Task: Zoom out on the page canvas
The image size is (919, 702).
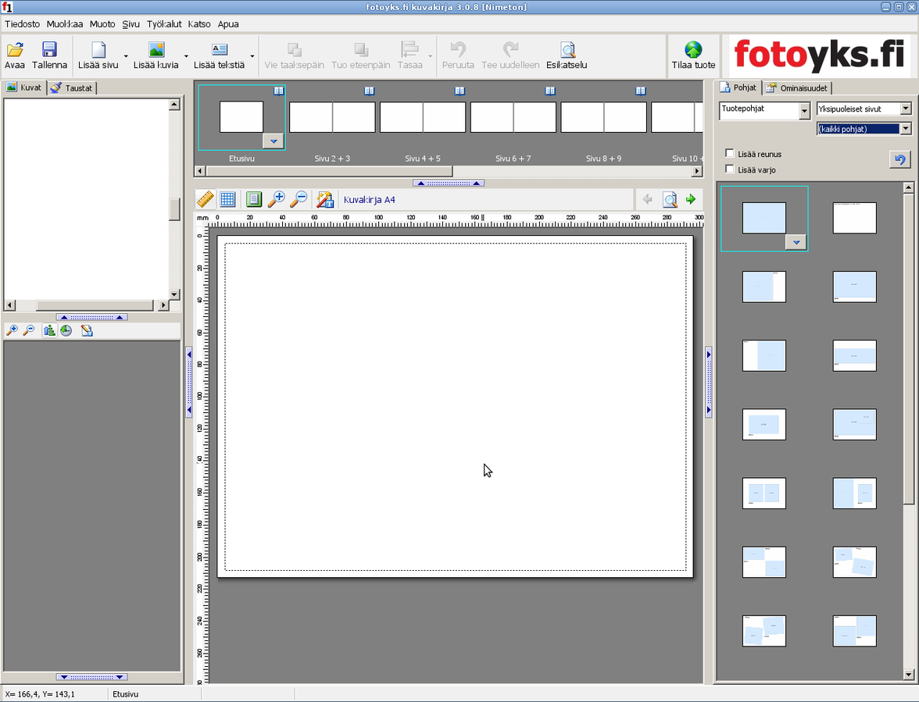Action: click(299, 200)
